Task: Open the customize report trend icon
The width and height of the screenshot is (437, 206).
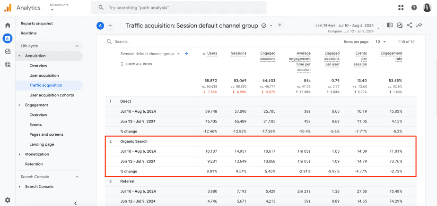Action: pyautogui.click(x=419, y=25)
